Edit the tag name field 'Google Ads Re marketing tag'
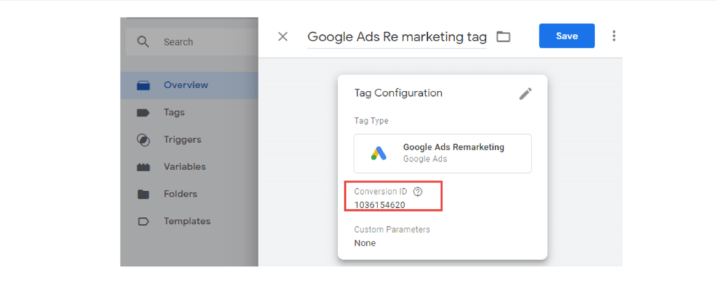Viewport: 717px width, 282px height. click(x=397, y=37)
